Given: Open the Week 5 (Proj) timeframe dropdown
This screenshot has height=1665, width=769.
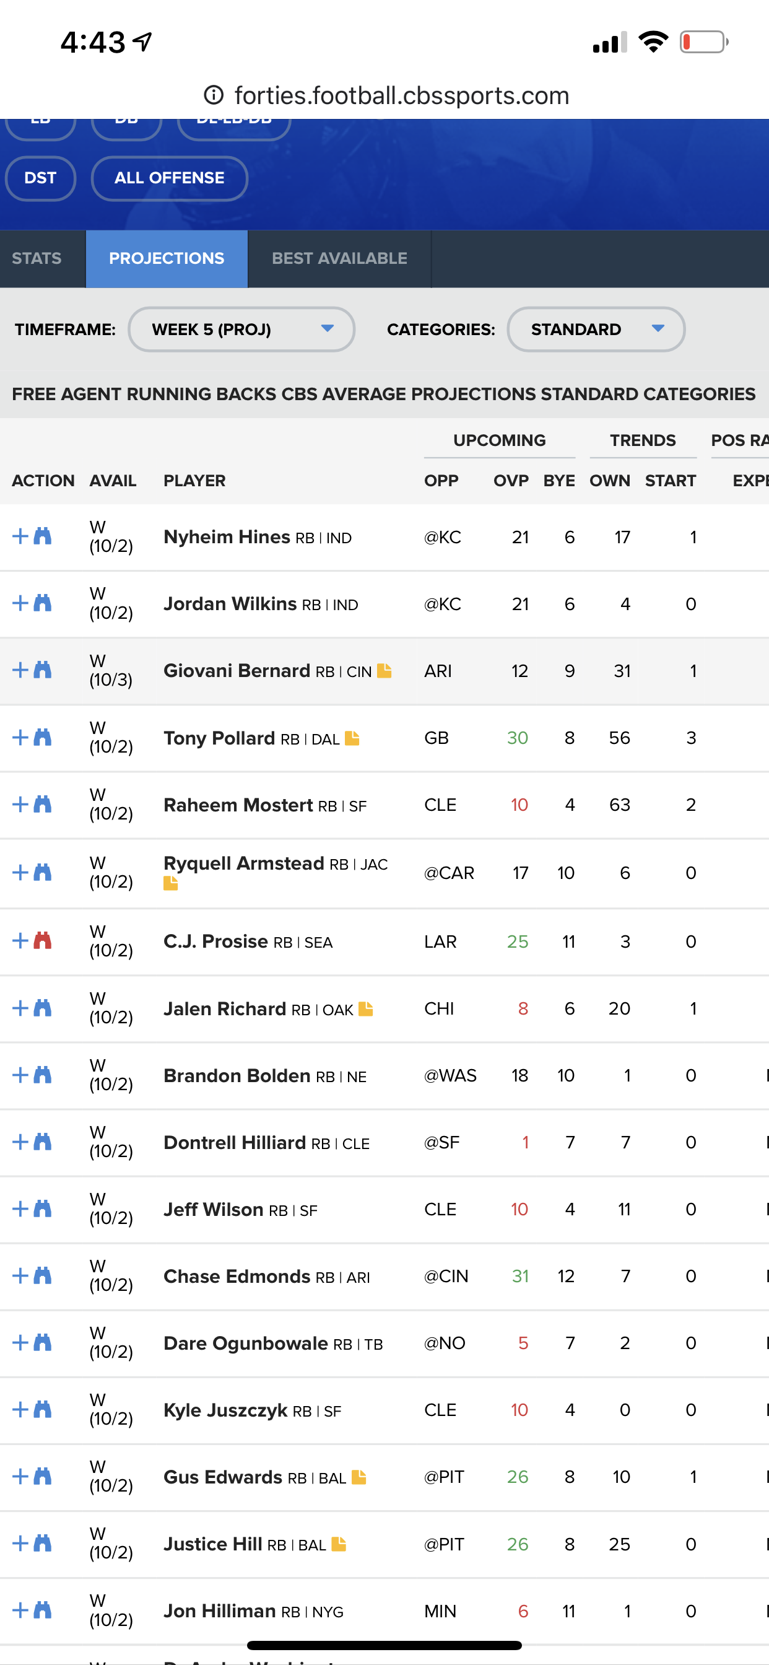Looking at the screenshot, I should point(241,330).
